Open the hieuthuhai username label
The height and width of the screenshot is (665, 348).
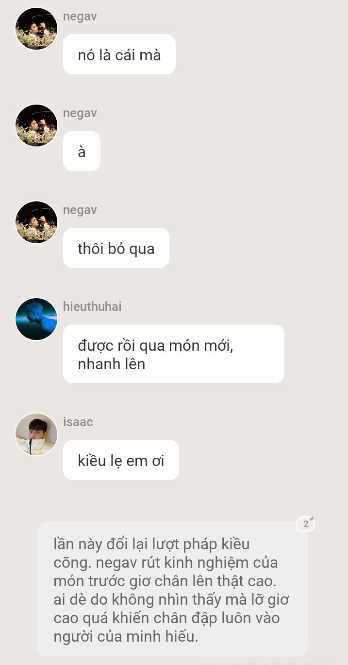click(92, 306)
